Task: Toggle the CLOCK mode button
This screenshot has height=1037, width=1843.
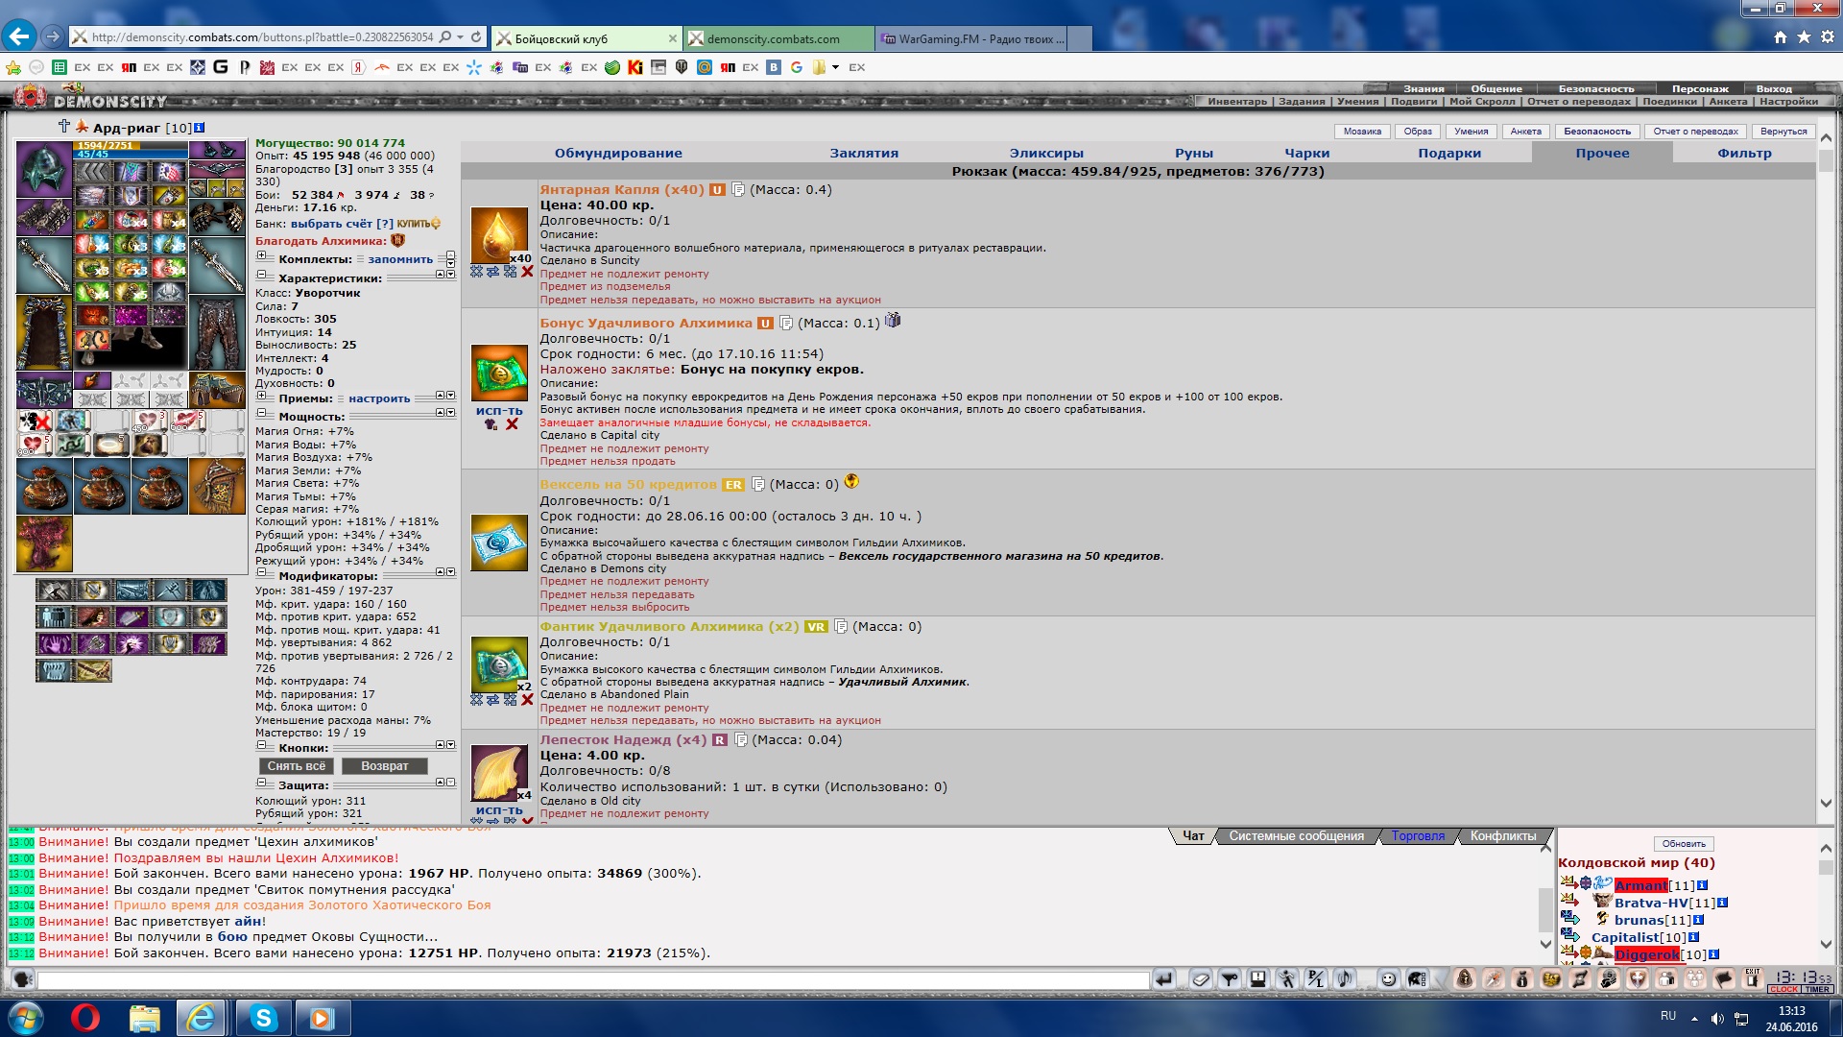Action: pyautogui.click(x=1784, y=989)
